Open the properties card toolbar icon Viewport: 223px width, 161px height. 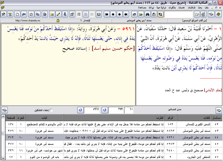click(72, 14)
